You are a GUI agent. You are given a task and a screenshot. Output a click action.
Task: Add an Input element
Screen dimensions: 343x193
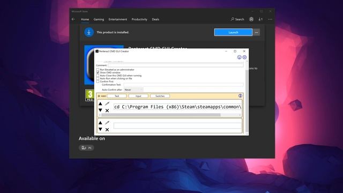coord(138,96)
